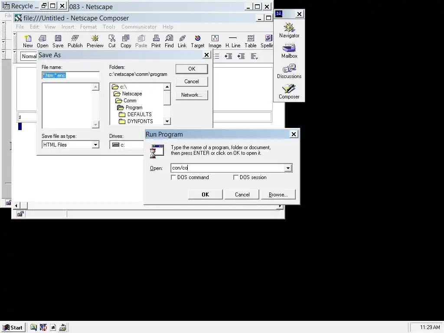This screenshot has width=444, height=333.
Task: Open the Edit menu in Composer
Action: 34,27
